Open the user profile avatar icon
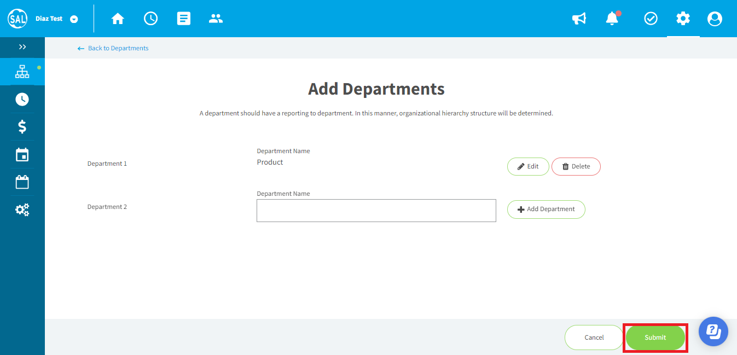Viewport: 737px width, 355px height. click(715, 19)
